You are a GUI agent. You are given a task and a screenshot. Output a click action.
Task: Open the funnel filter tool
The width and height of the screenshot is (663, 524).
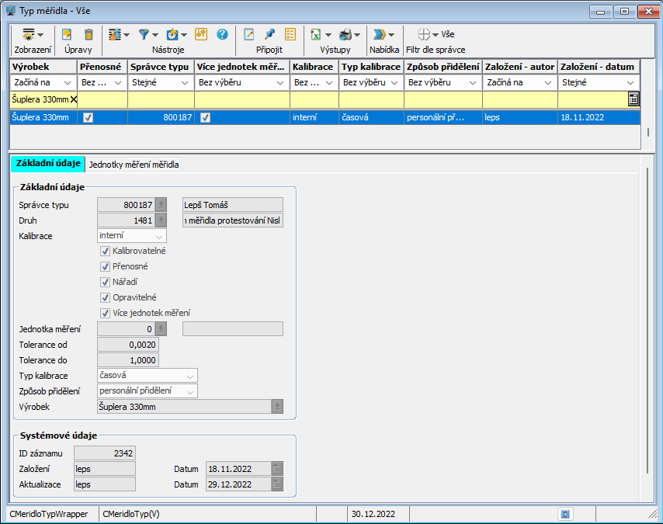click(144, 34)
